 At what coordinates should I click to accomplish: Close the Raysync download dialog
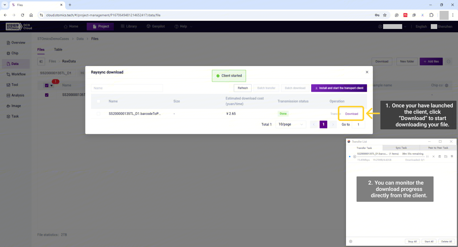367,72
